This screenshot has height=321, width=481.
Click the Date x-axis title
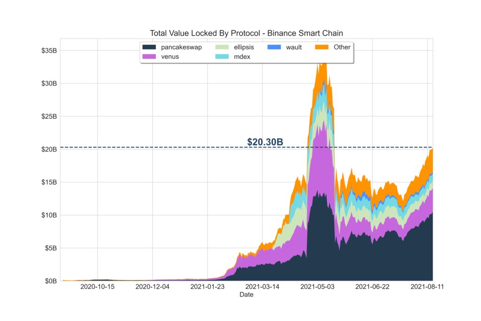click(246, 295)
